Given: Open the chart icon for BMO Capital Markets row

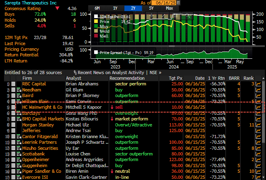Looking at the screenshot, I should point(258,119).
